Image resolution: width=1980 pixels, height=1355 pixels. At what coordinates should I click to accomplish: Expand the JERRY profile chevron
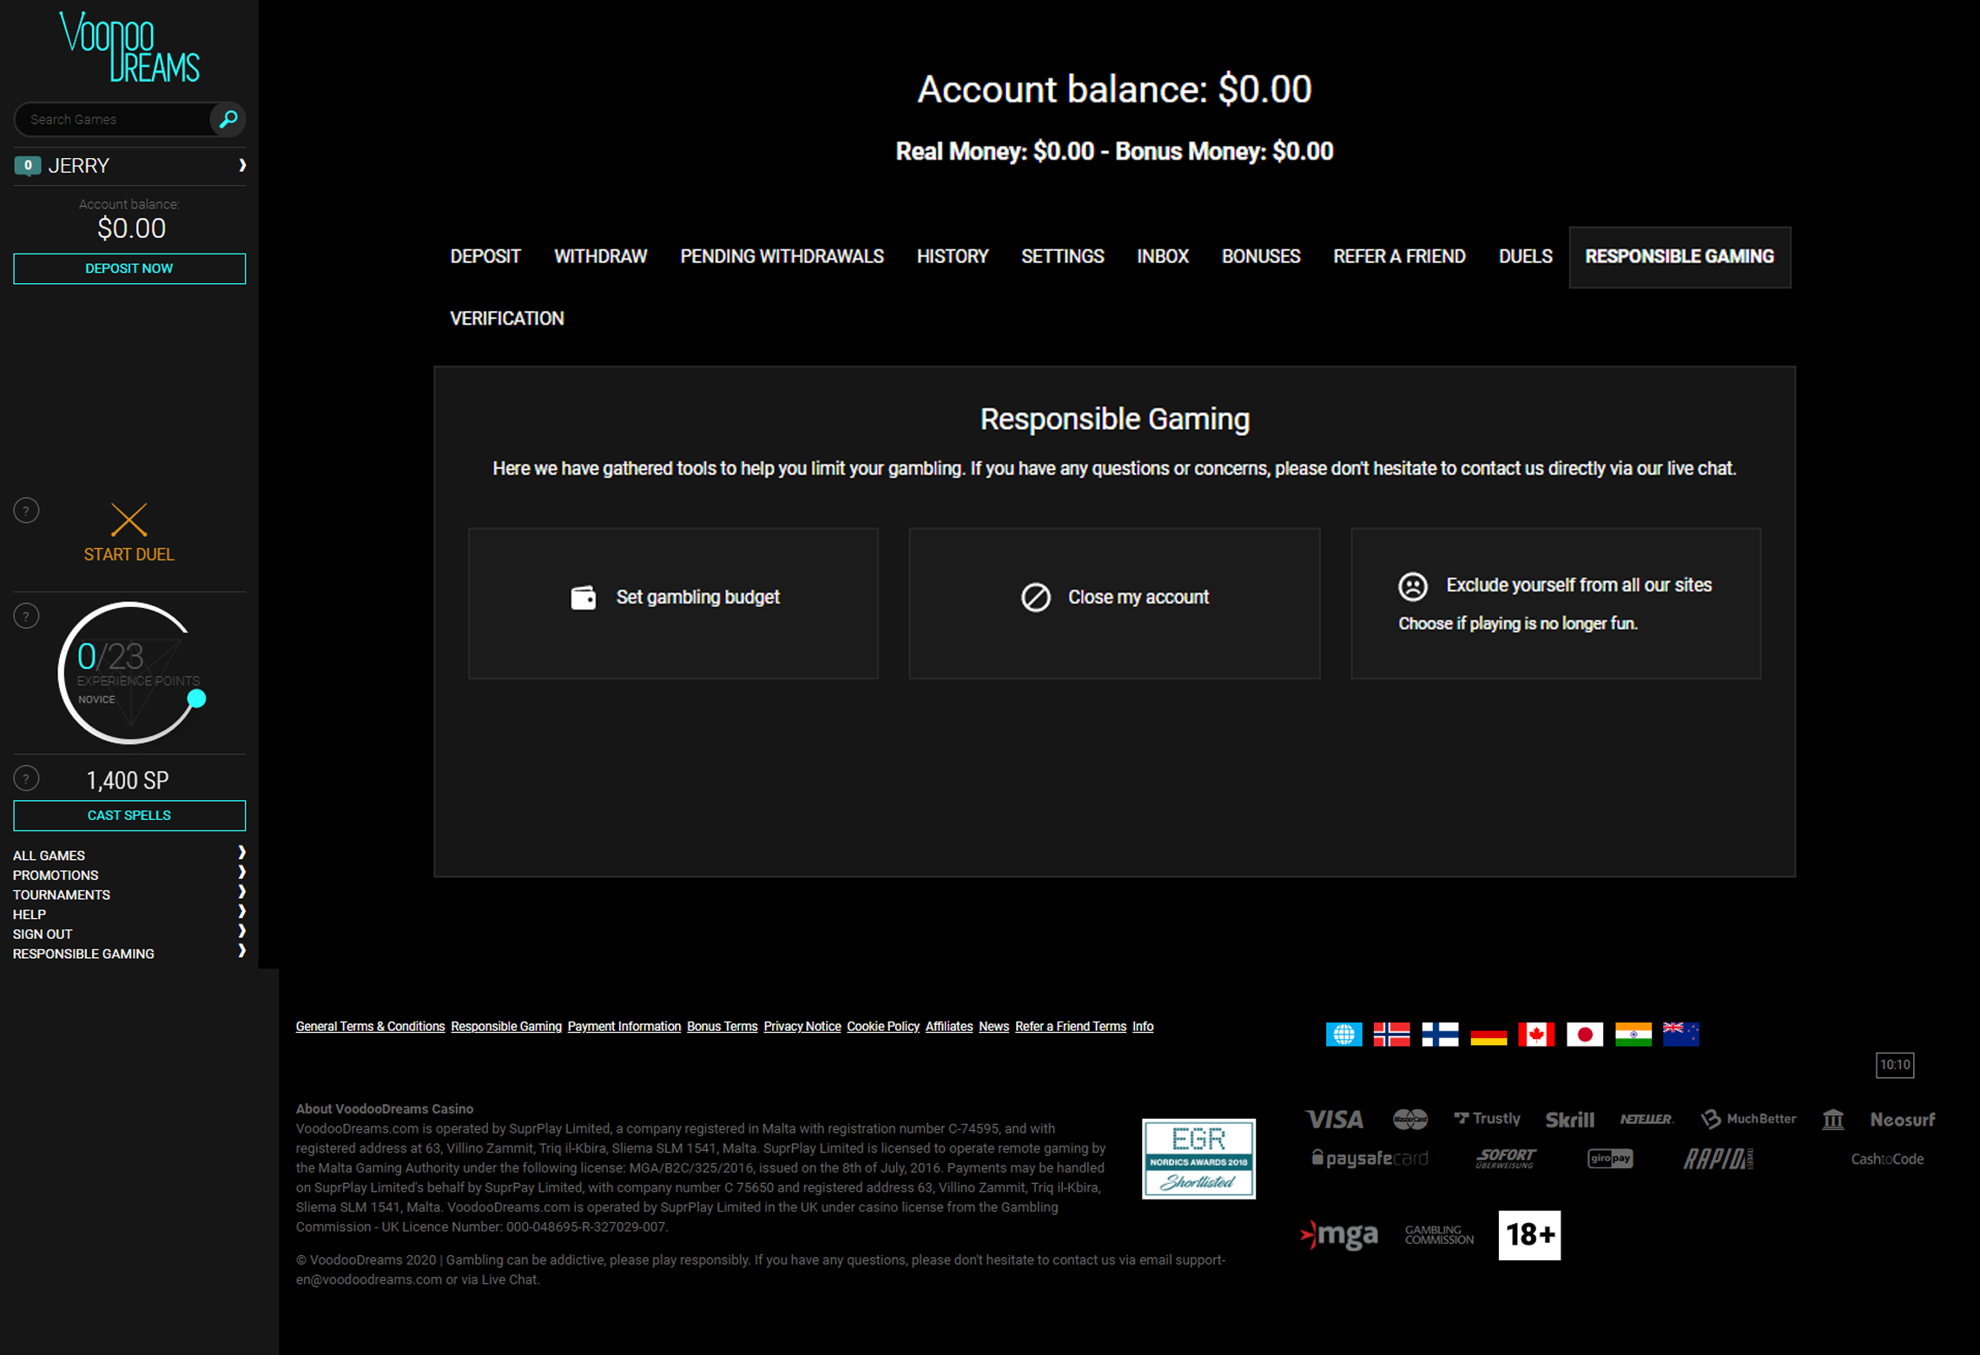[242, 165]
